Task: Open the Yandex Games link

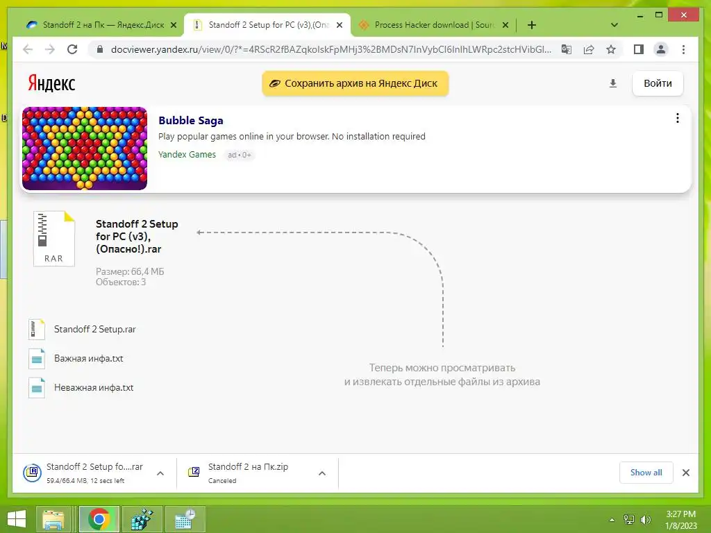Action: [x=187, y=155]
